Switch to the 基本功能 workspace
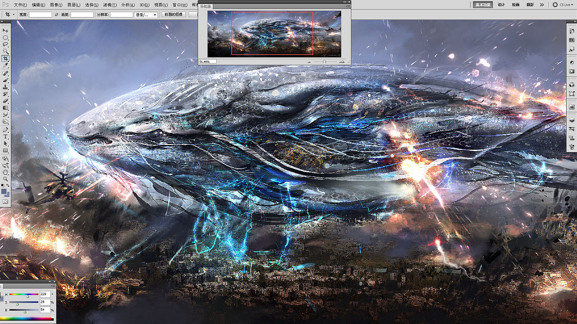Viewport: 577px width, 324px height. pos(482,4)
